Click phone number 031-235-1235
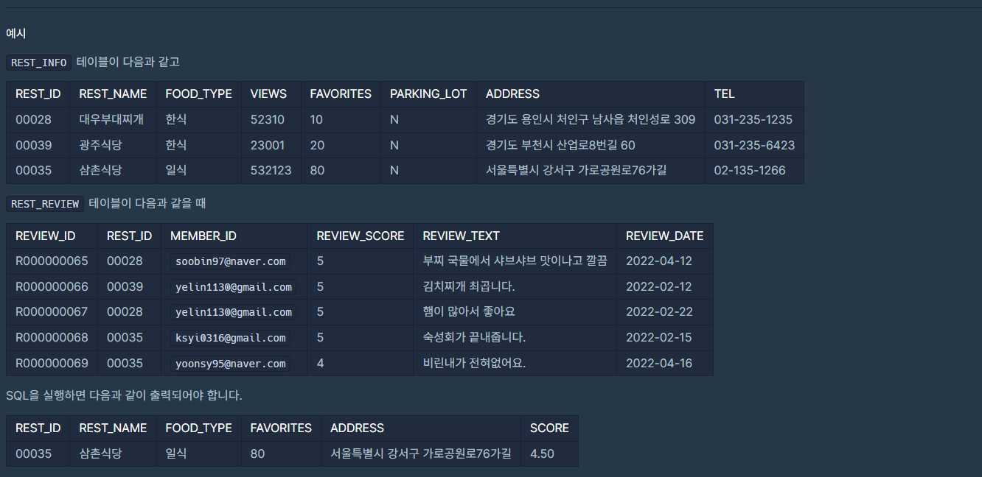 tap(753, 120)
